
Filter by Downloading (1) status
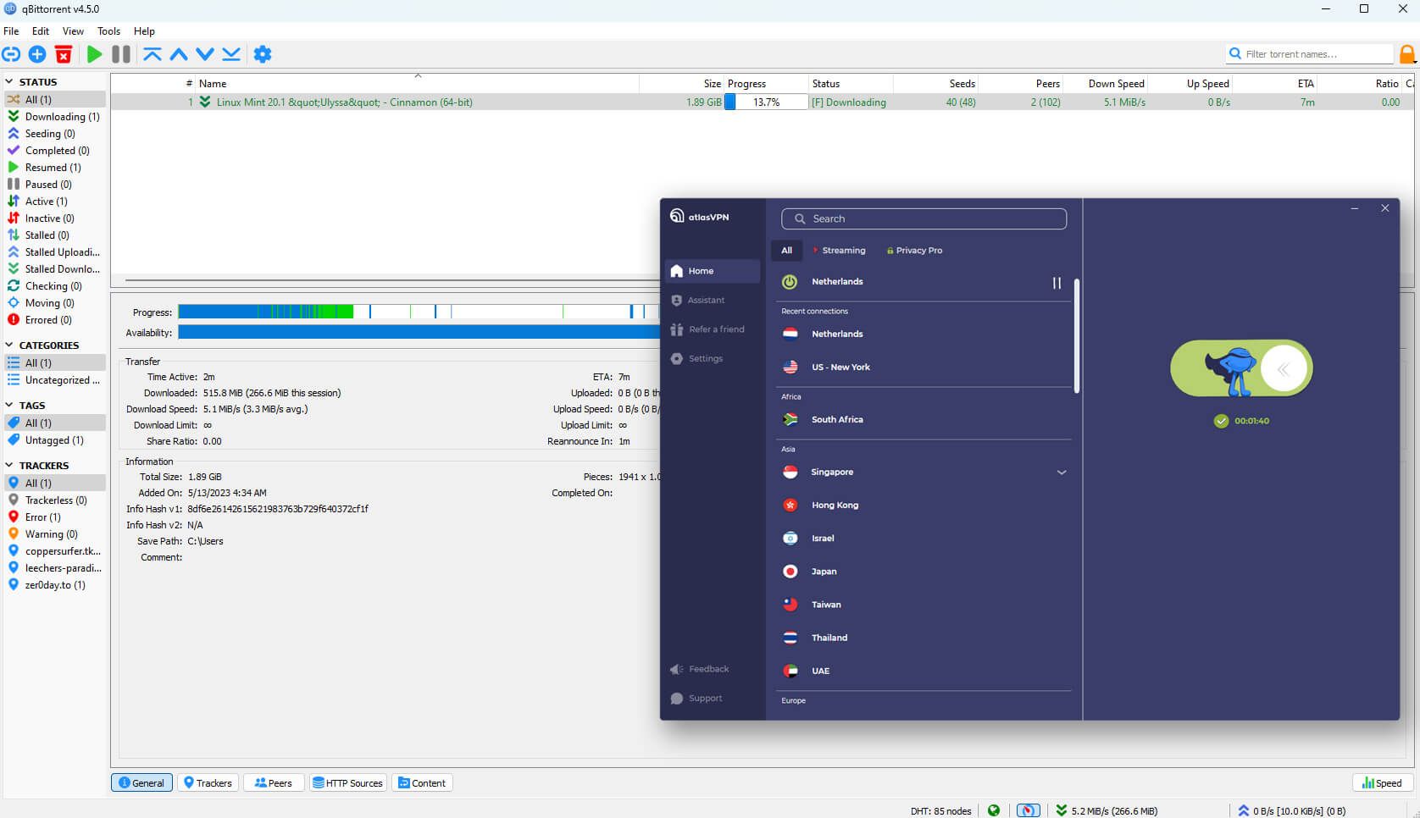[54, 117]
